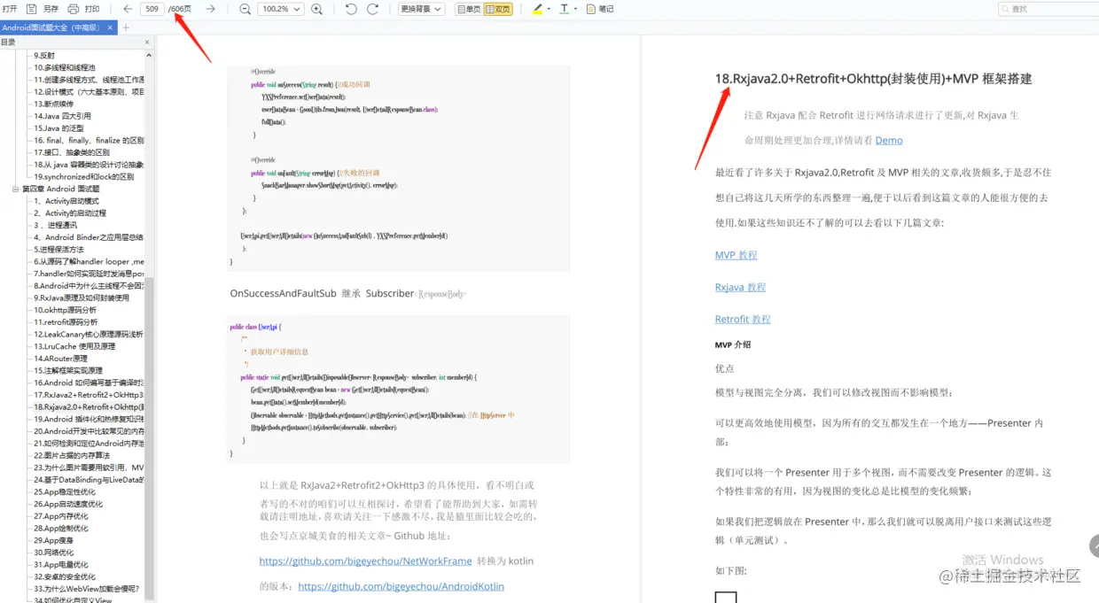Open outline item 14.ARouter原理
Image resolution: width=1099 pixels, height=603 pixels.
(61, 359)
